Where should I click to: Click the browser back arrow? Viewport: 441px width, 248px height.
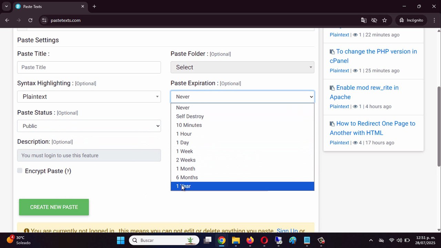pyautogui.click(x=7, y=20)
